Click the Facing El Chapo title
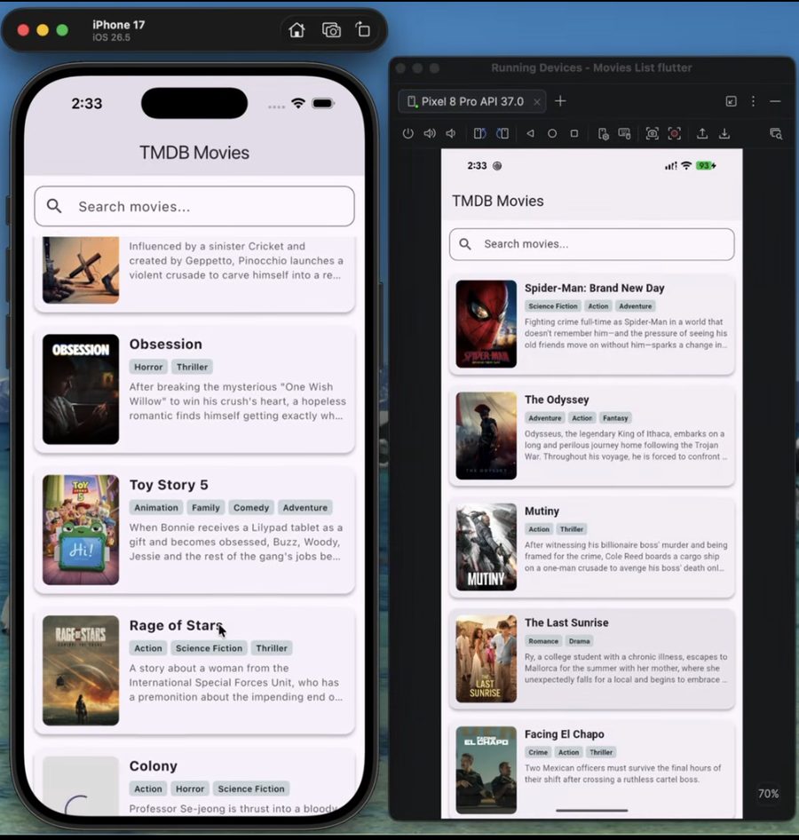The width and height of the screenshot is (799, 840). [x=564, y=734]
